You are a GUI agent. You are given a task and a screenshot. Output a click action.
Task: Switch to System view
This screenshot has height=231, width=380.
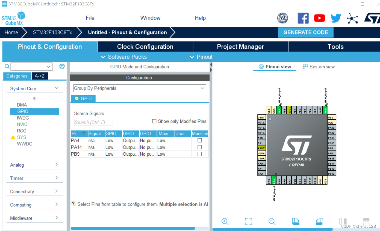(319, 67)
